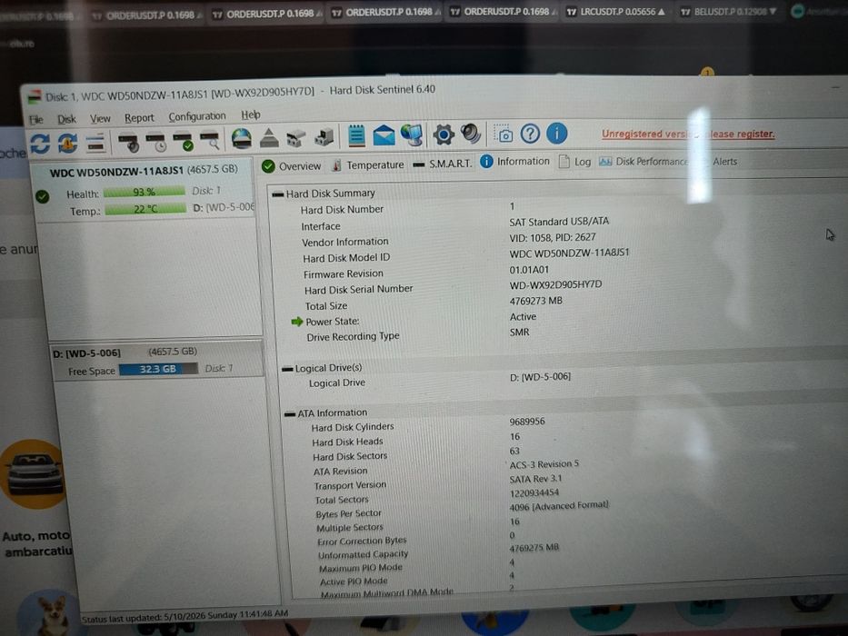The image size is (848, 636).
Task: Click the serial number value WD-WX92D905HY7D
Action: click(555, 284)
